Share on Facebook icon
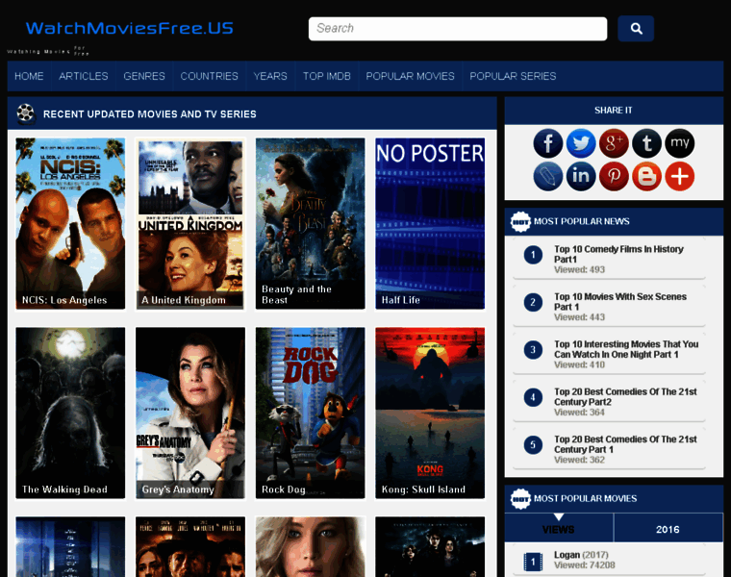Screen dimensions: 731x577 coord(548,143)
